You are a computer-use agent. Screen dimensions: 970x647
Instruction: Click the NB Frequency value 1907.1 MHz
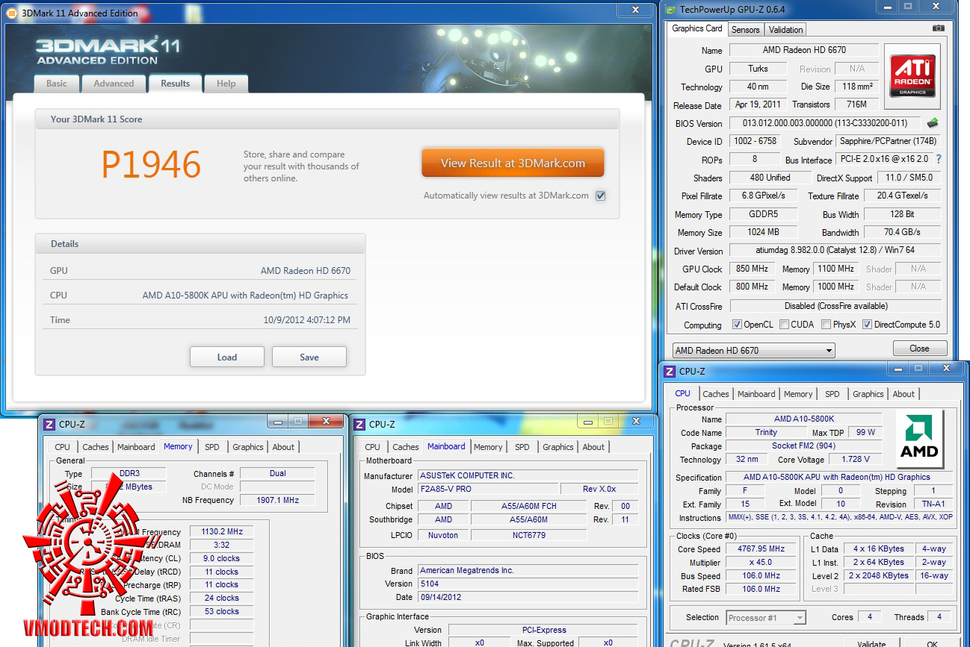point(277,500)
